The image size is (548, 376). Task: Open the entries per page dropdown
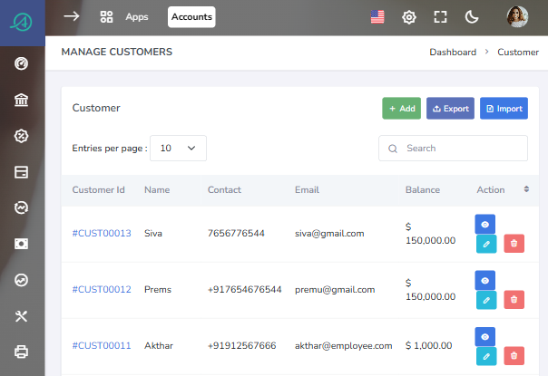tap(178, 148)
